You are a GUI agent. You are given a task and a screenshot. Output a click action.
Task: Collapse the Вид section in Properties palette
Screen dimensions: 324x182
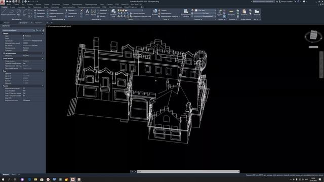(43, 71)
